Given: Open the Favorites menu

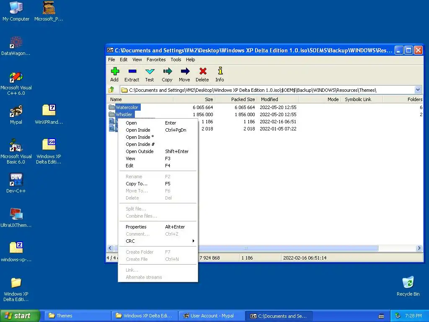Looking at the screenshot, I should [156, 60].
